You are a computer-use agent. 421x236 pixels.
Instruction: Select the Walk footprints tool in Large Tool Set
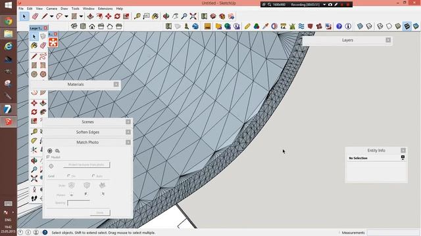click(x=34, y=199)
